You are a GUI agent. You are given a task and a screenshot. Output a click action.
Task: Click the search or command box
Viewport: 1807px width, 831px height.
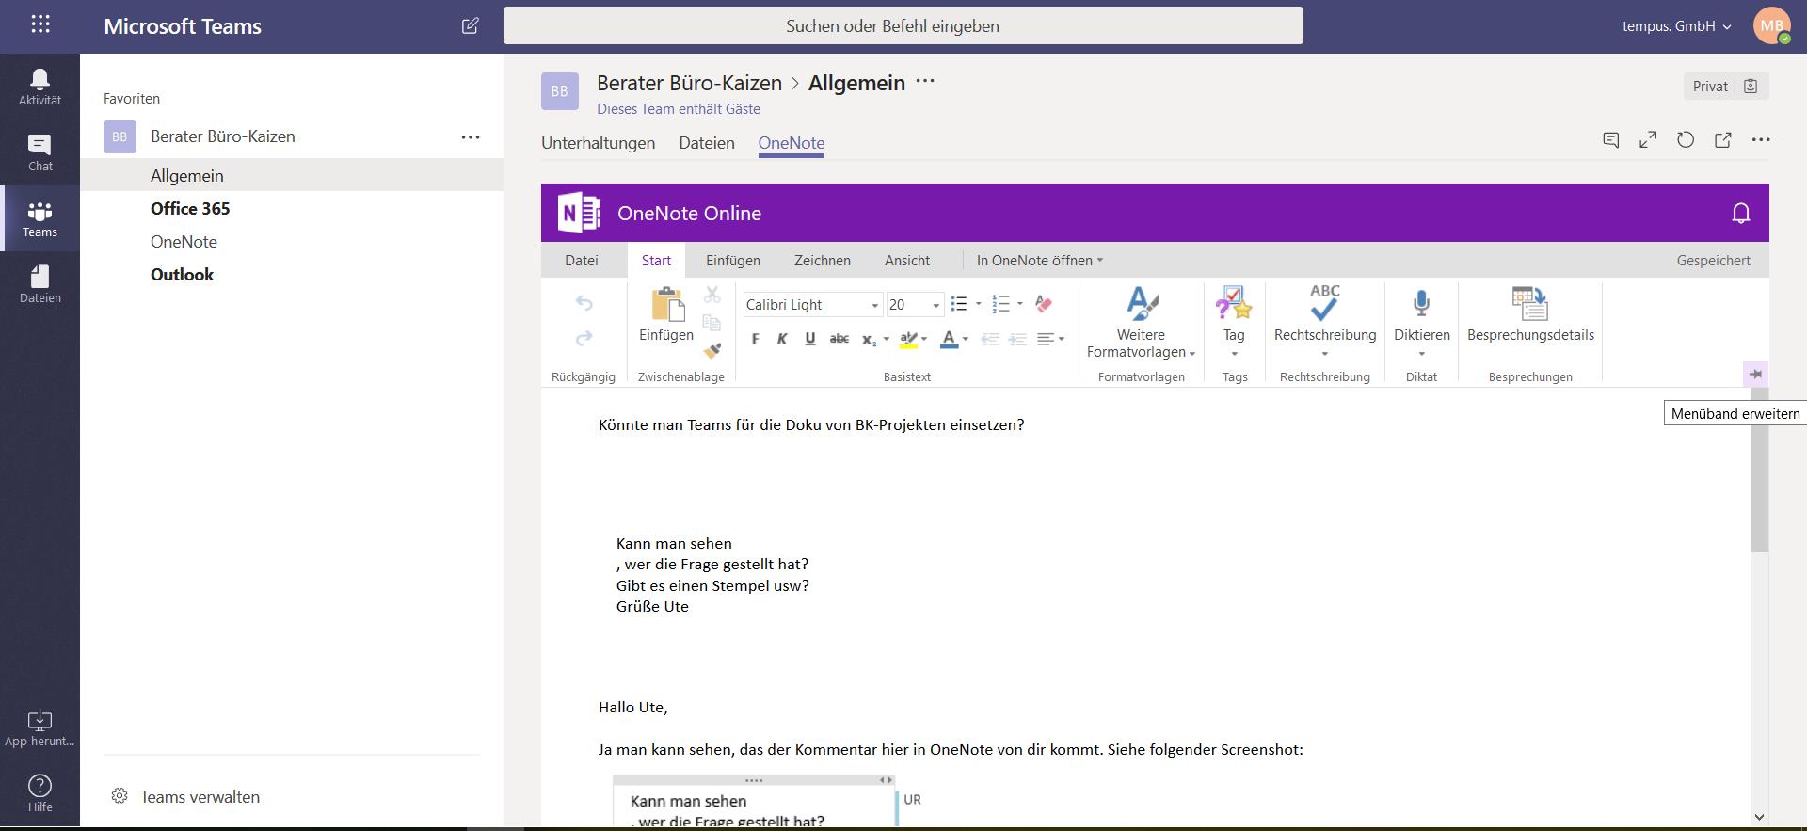coord(903,25)
